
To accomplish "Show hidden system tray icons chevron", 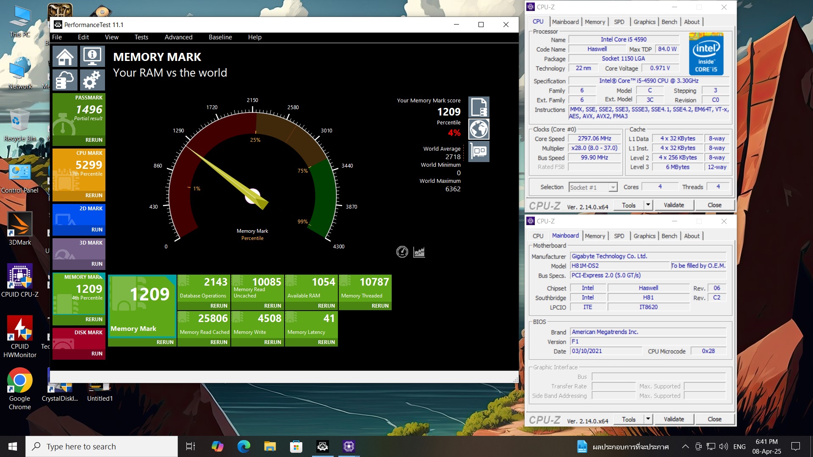I will coord(685,446).
